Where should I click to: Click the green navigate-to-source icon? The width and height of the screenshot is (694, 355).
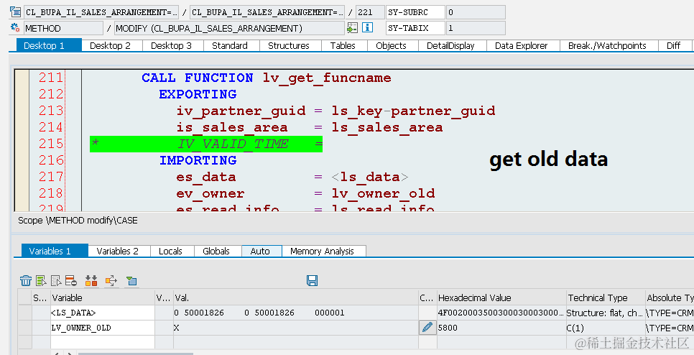coord(352,28)
